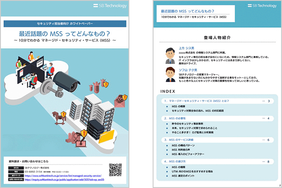Viewport: 282px width, 188px height.
Task: Click the 上方 シス男 character avatar
Action: pyautogui.click(x=170, y=55)
